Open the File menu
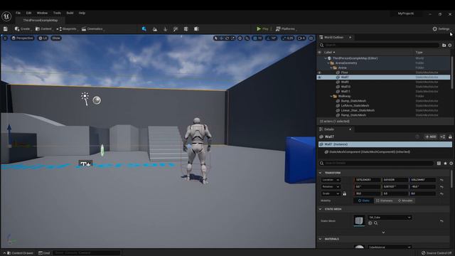The width and height of the screenshot is (455, 256). pyautogui.click(x=18, y=13)
